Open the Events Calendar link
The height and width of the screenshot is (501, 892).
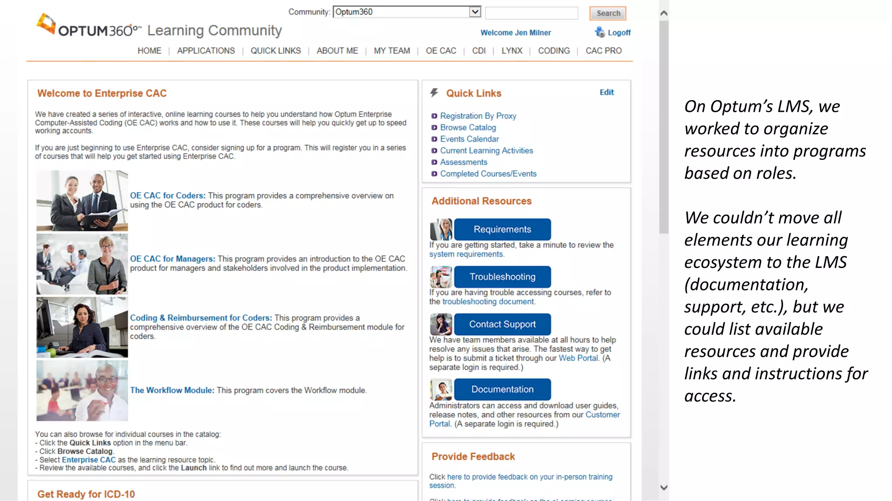[470, 139]
